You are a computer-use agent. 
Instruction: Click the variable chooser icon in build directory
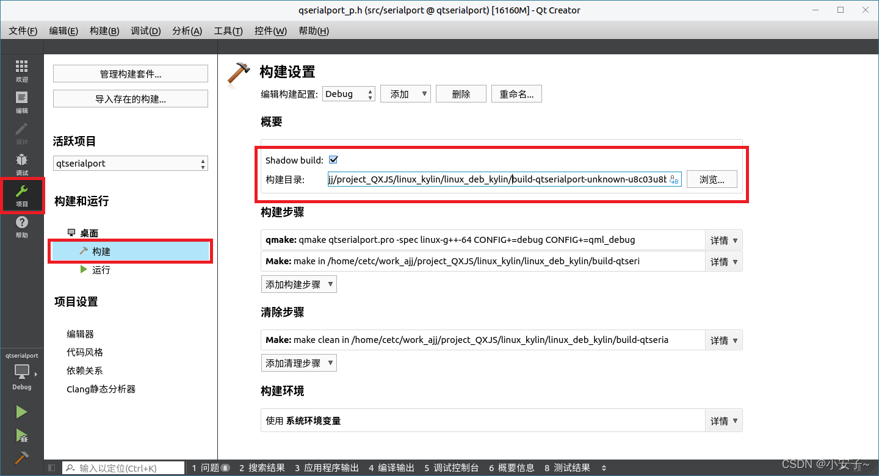click(674, 179)
